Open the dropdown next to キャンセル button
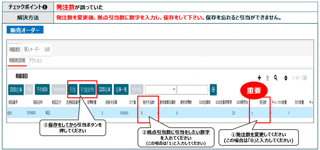This screenshot has width=320, height=150. tap(161, 89)
